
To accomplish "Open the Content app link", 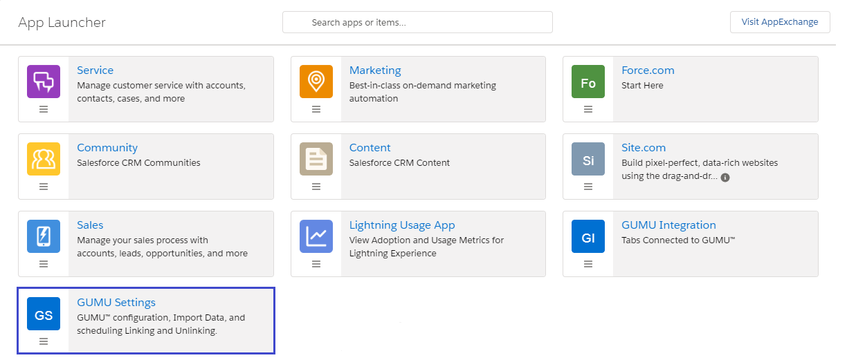I will 370,148.
